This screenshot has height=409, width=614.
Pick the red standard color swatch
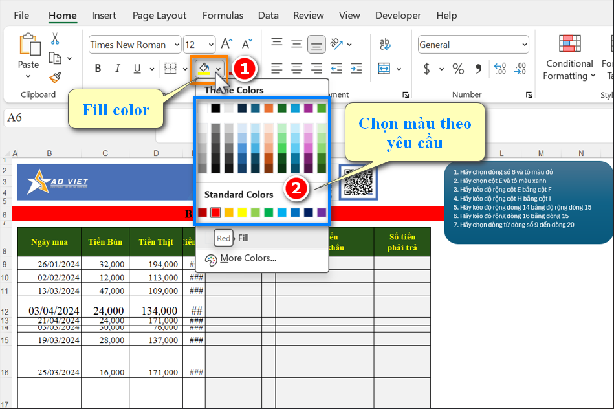pos(215,212)
